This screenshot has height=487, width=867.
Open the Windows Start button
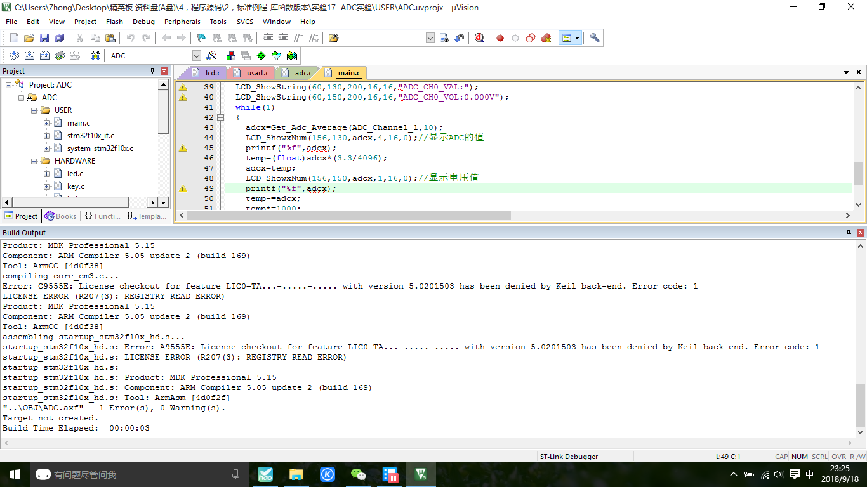pyautogui.click(x=15, y=474)
